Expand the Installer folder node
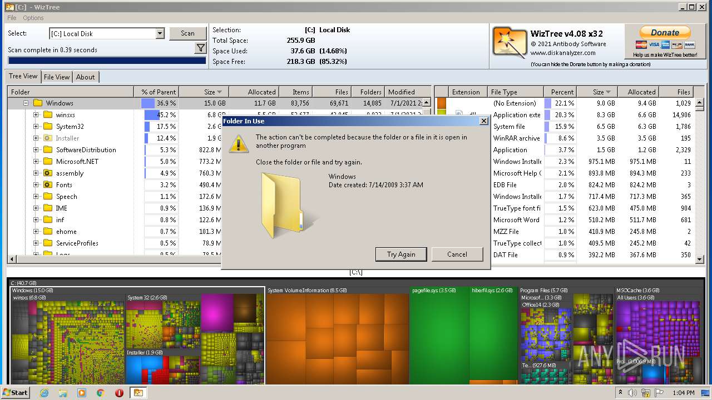This screenshot has width=712, height=400. click(x=36, y=138)
